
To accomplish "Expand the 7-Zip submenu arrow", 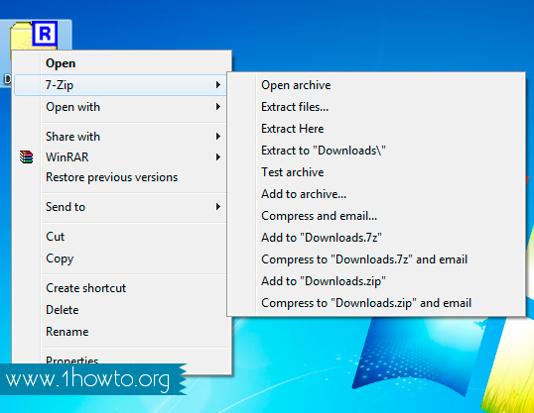I will (x=218, y=84).
